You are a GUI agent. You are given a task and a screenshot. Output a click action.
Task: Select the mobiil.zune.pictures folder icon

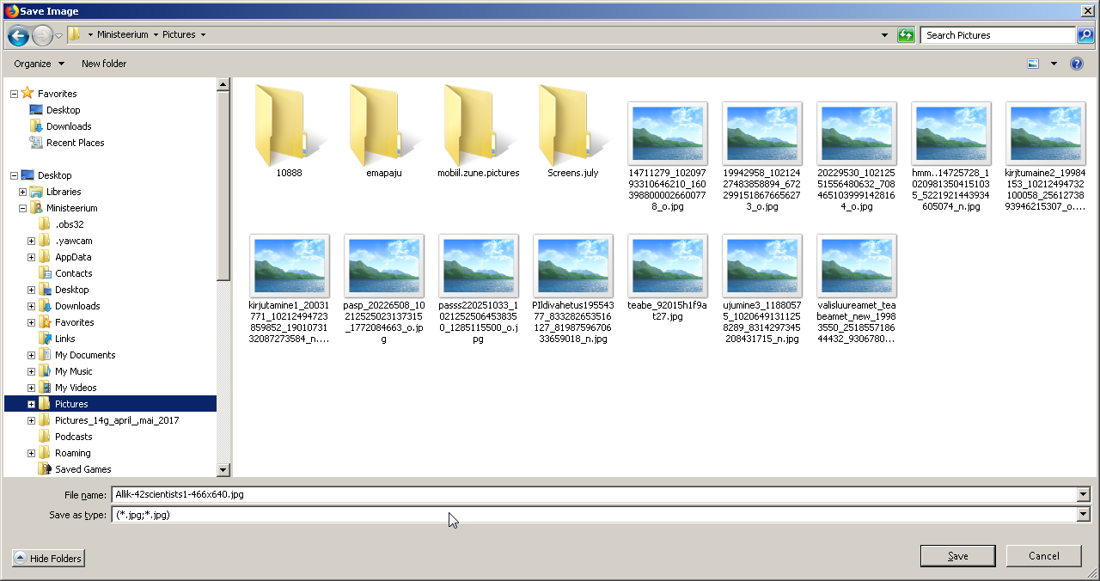pyautogui.click(x=478, y=125)
